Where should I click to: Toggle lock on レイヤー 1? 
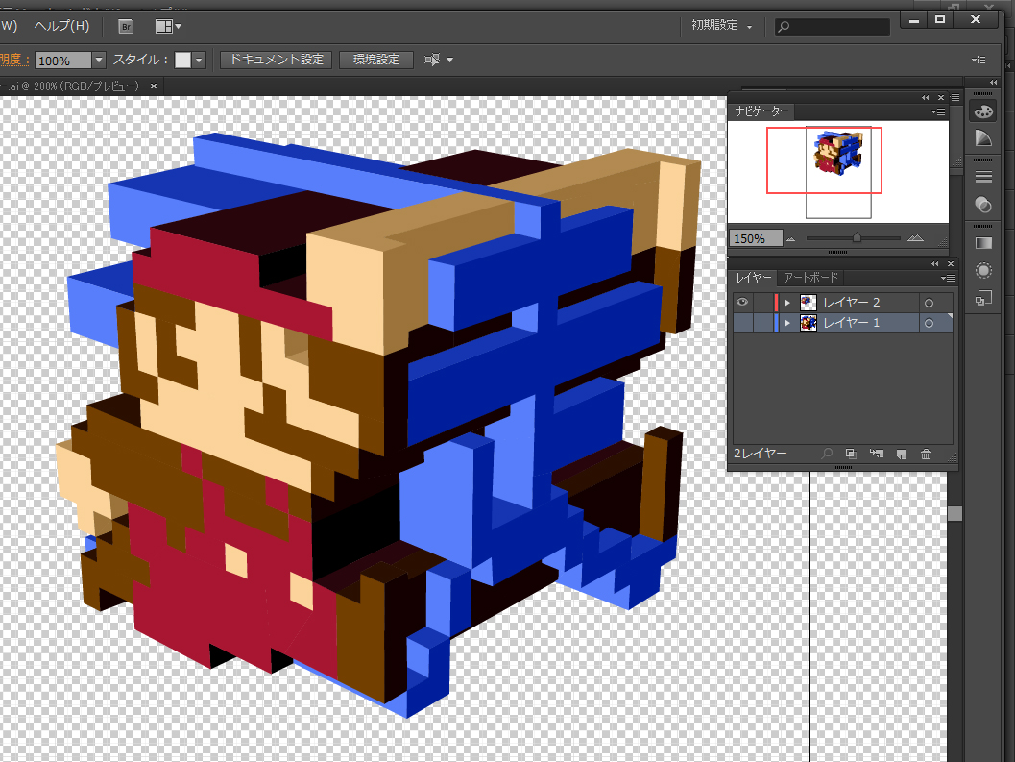762,323
